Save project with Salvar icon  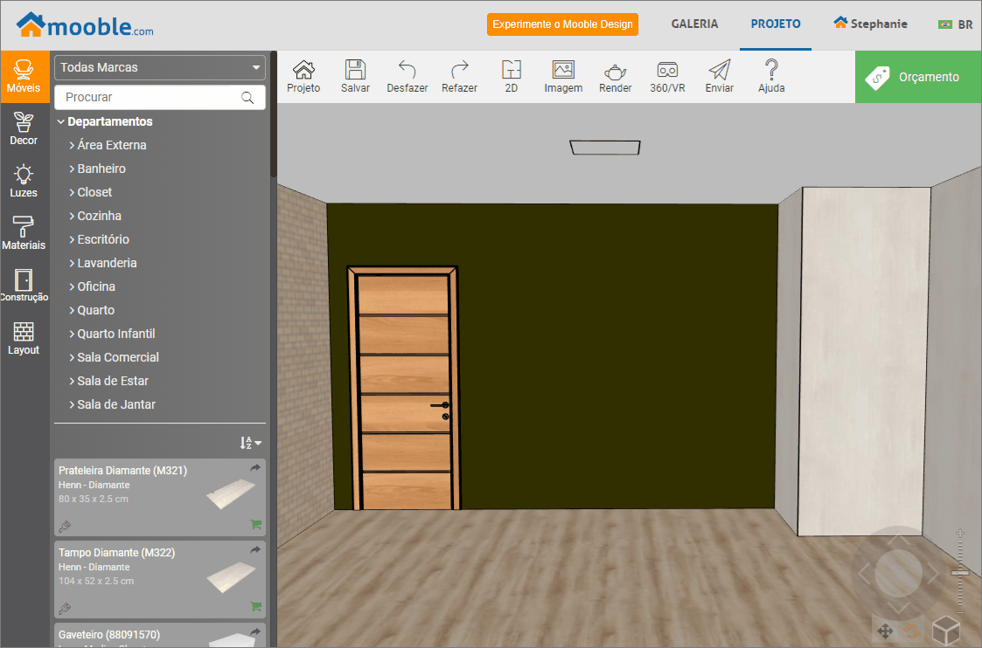coord(355,77)
